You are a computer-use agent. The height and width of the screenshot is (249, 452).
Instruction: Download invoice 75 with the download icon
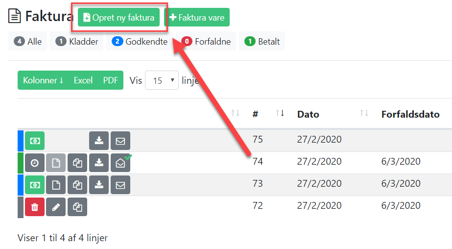point(99,141)
